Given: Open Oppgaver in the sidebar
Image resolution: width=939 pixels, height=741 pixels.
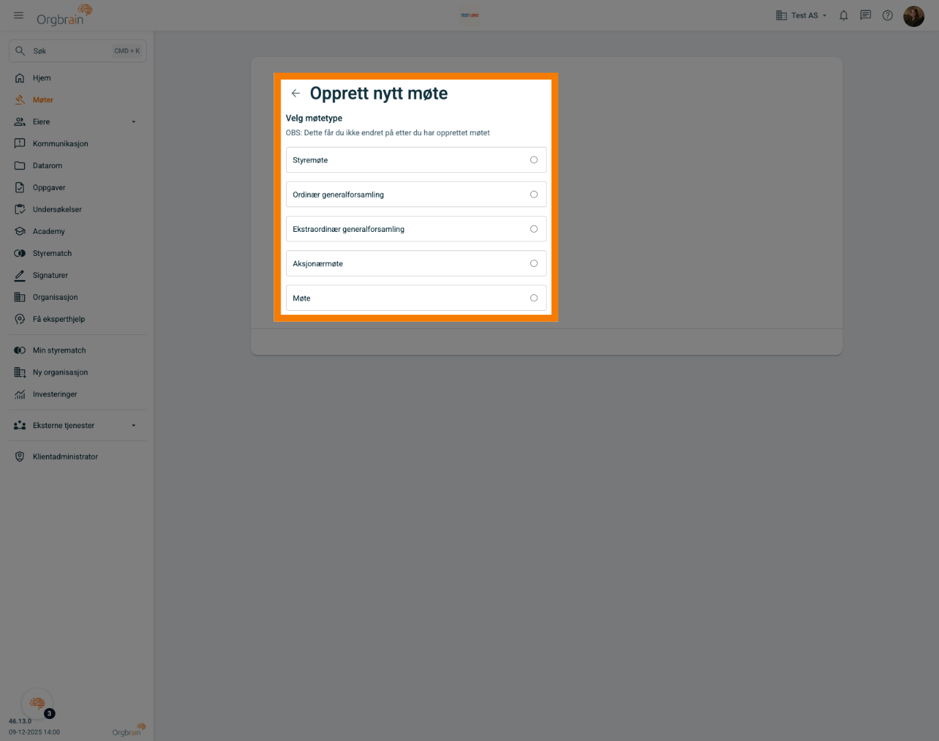Looking at the screenshot, I should pos(78,188).
